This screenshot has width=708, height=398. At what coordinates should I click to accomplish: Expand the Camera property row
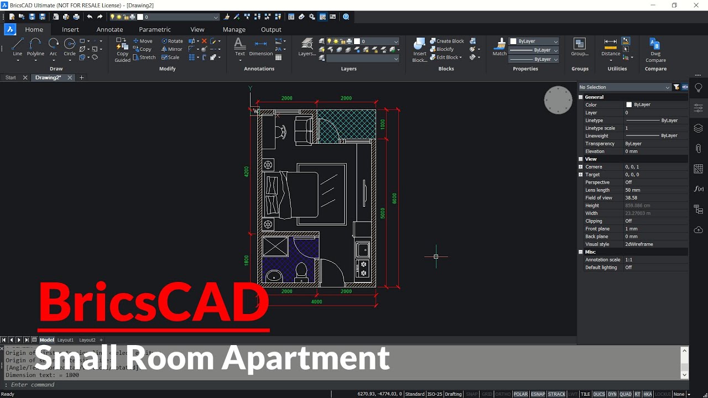[x=581, y=167]
